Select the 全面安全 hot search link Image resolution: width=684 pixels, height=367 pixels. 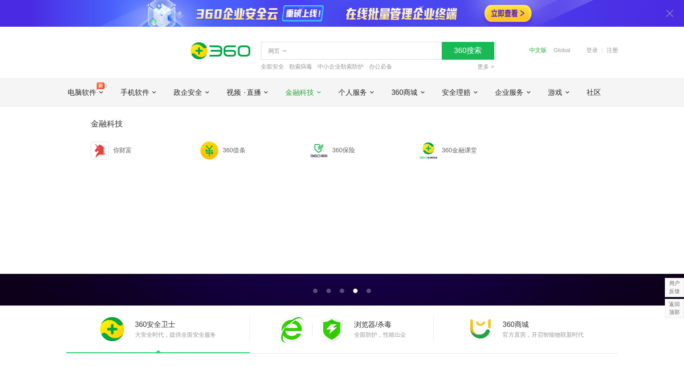(x=272, y=67)
